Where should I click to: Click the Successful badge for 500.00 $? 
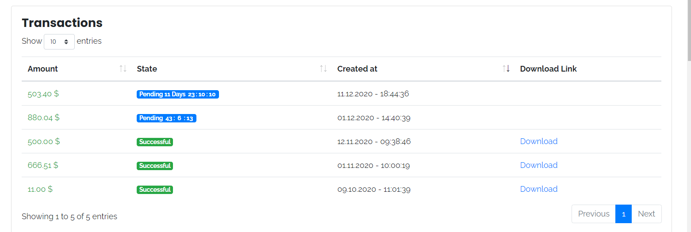(x=154, y=142)
